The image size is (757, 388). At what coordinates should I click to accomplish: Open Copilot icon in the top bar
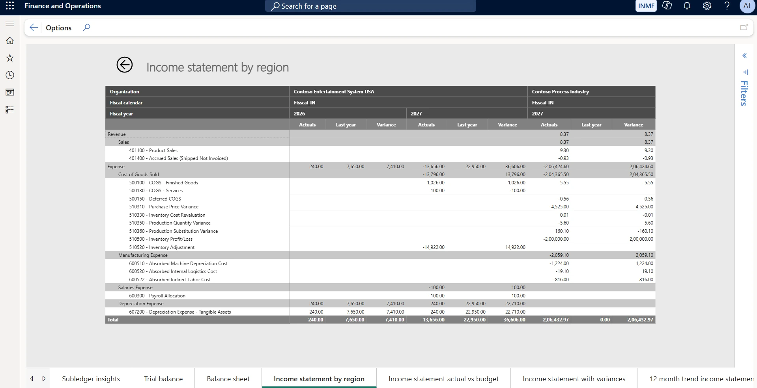point(667,6)
